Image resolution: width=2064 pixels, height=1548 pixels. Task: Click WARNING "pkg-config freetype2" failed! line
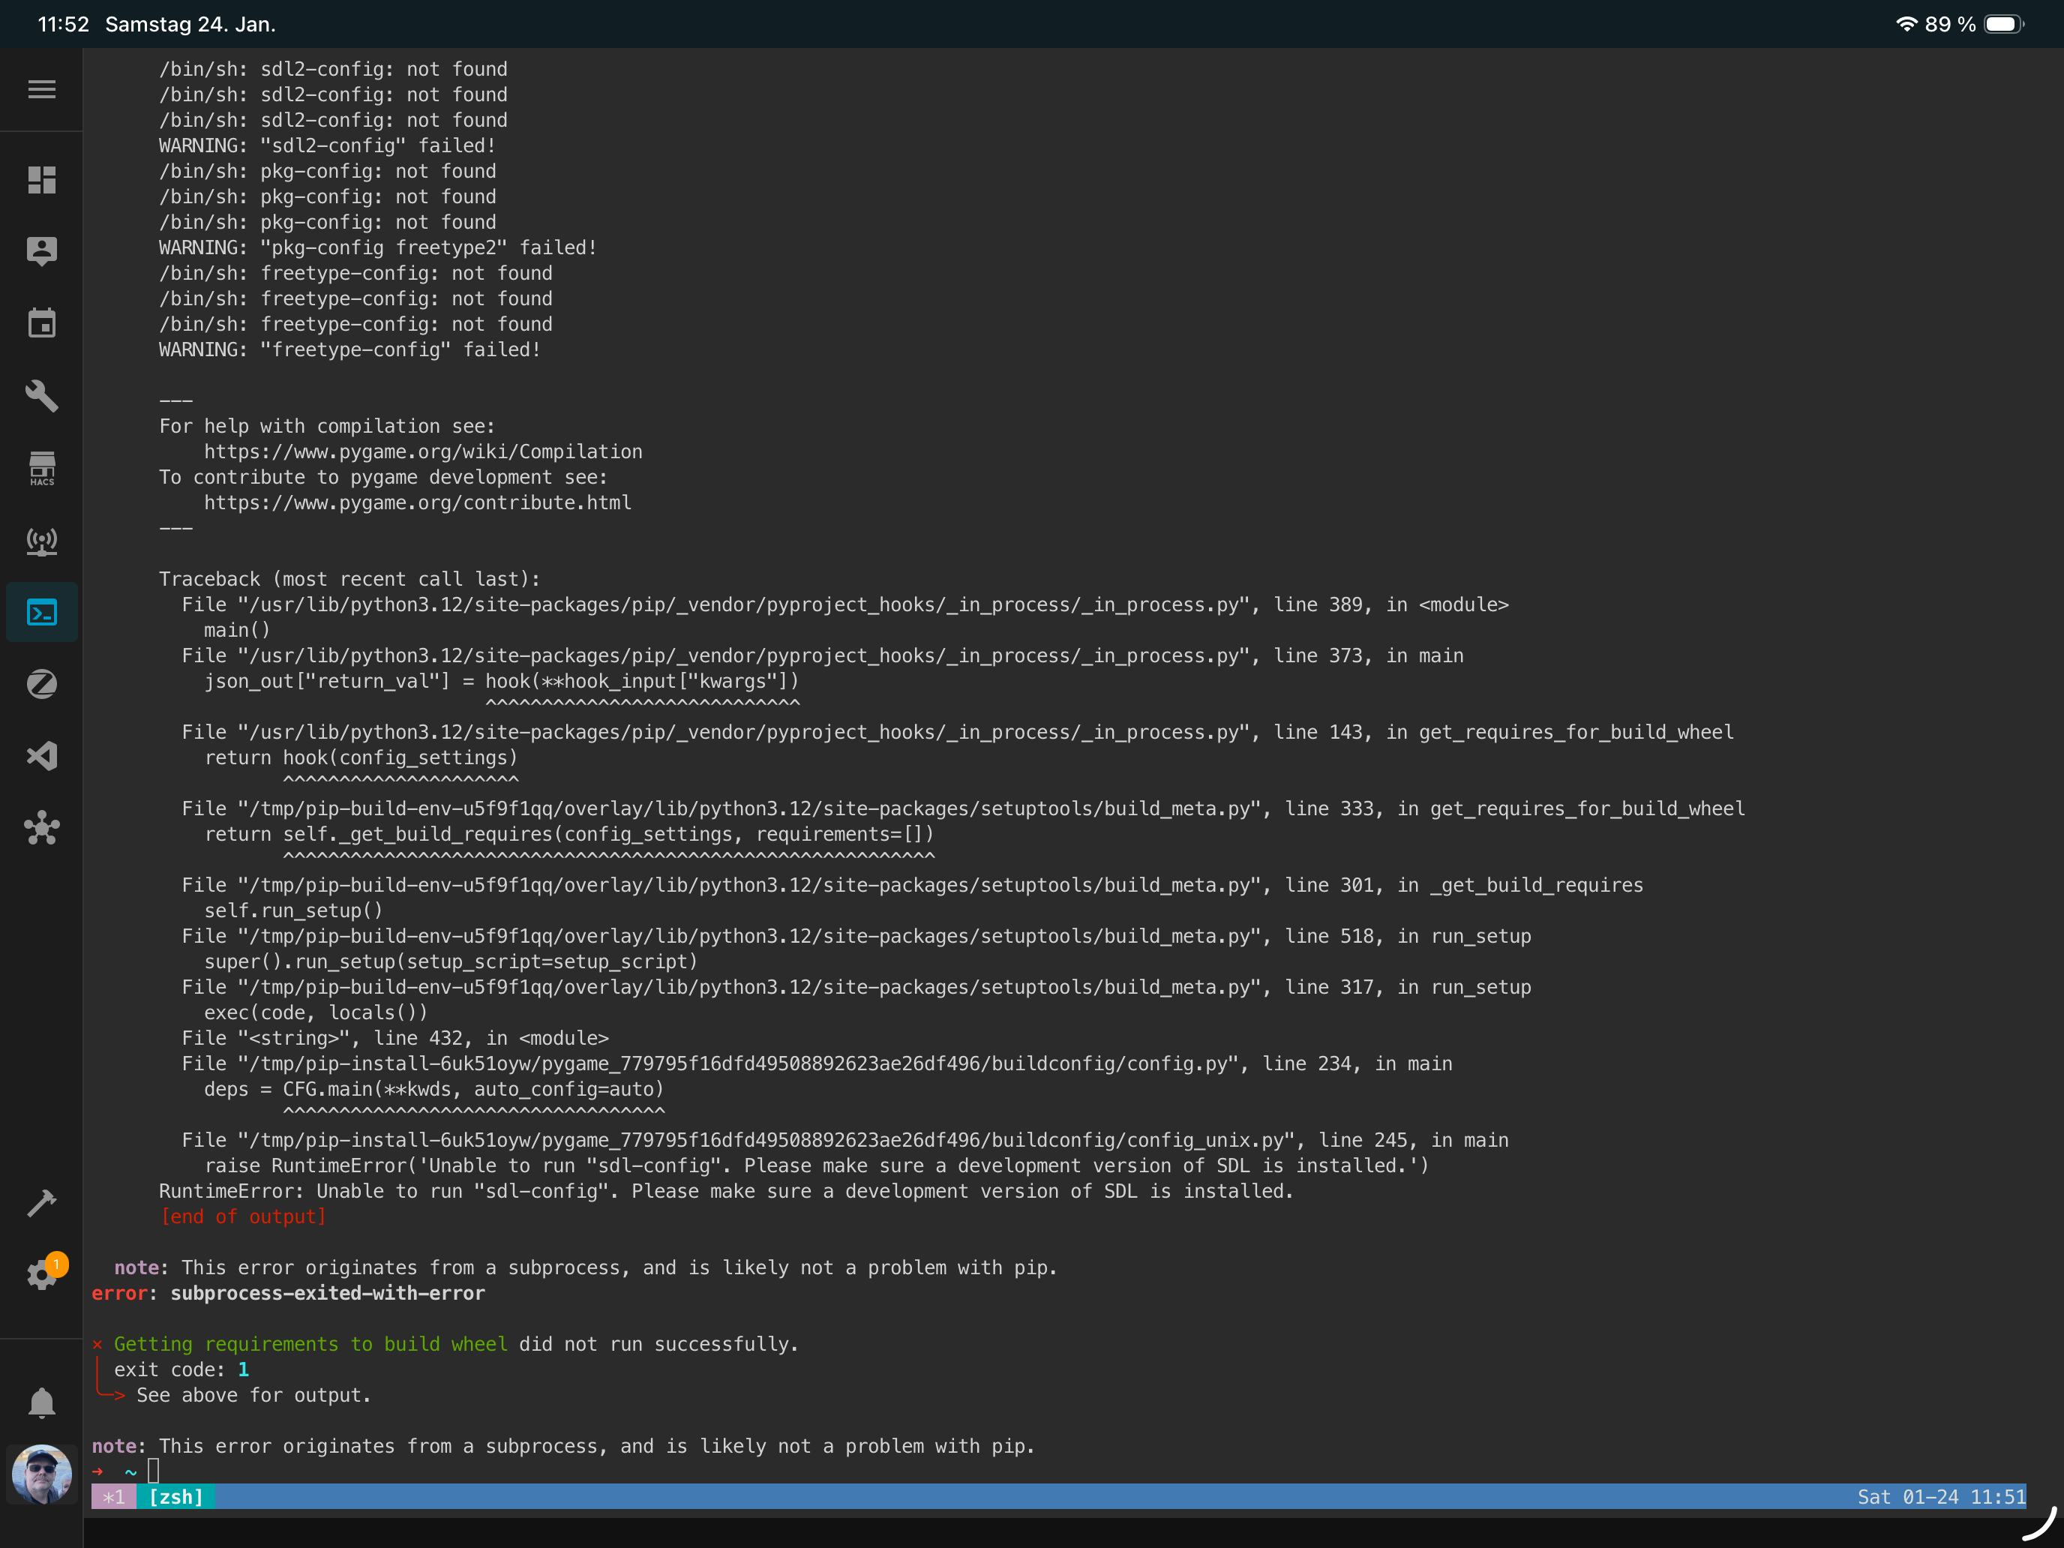coord(378,247)
